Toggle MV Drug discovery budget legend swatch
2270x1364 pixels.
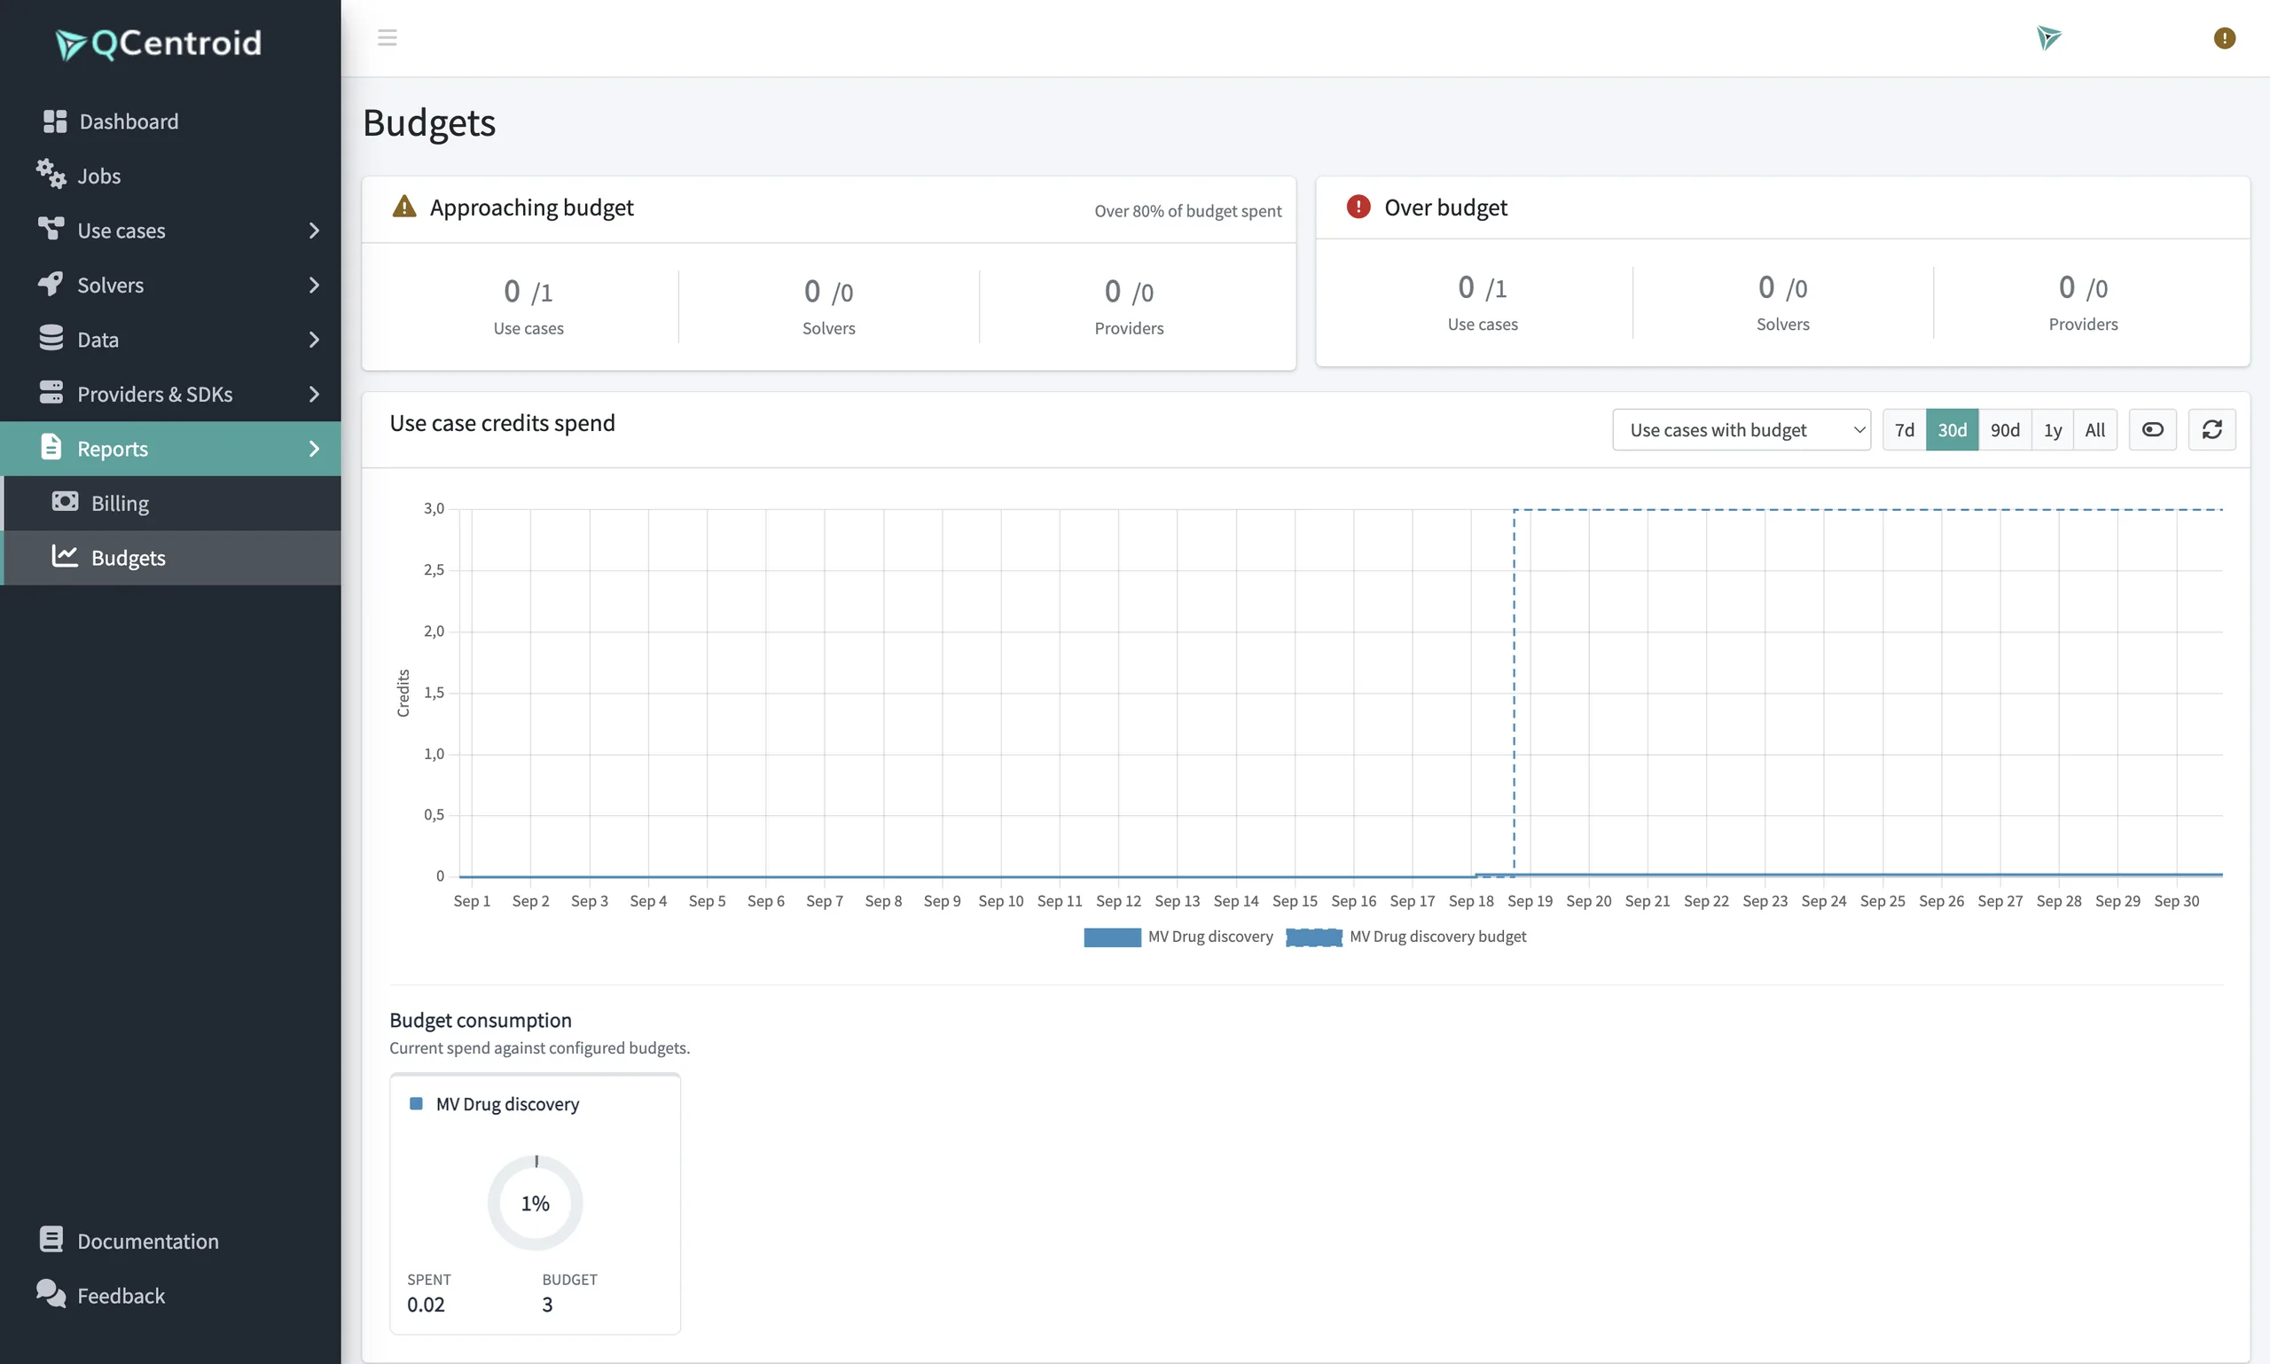click(1314, 937)
